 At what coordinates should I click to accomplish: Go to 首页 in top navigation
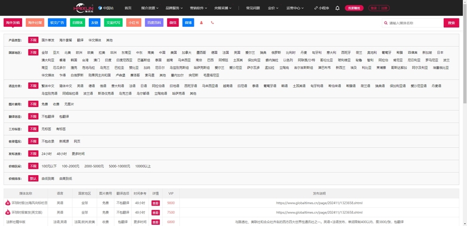click(x=128, y=8)
